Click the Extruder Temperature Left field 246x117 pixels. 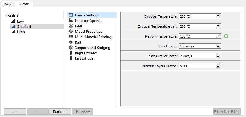click(x=200, y=26)
